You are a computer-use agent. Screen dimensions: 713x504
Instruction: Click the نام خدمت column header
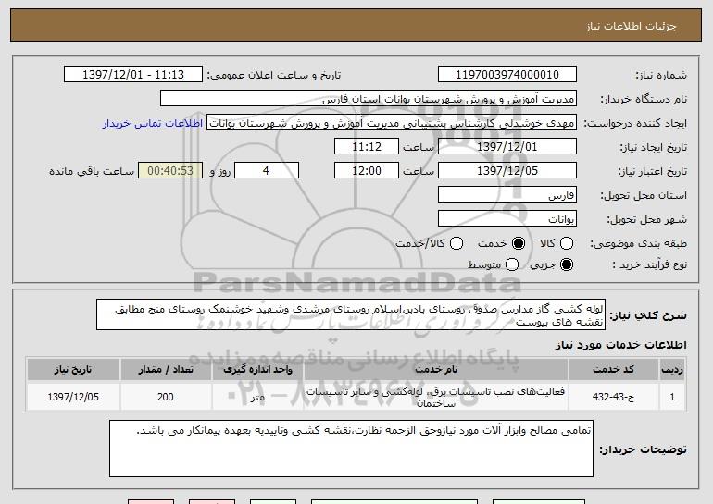click(435, 370)
